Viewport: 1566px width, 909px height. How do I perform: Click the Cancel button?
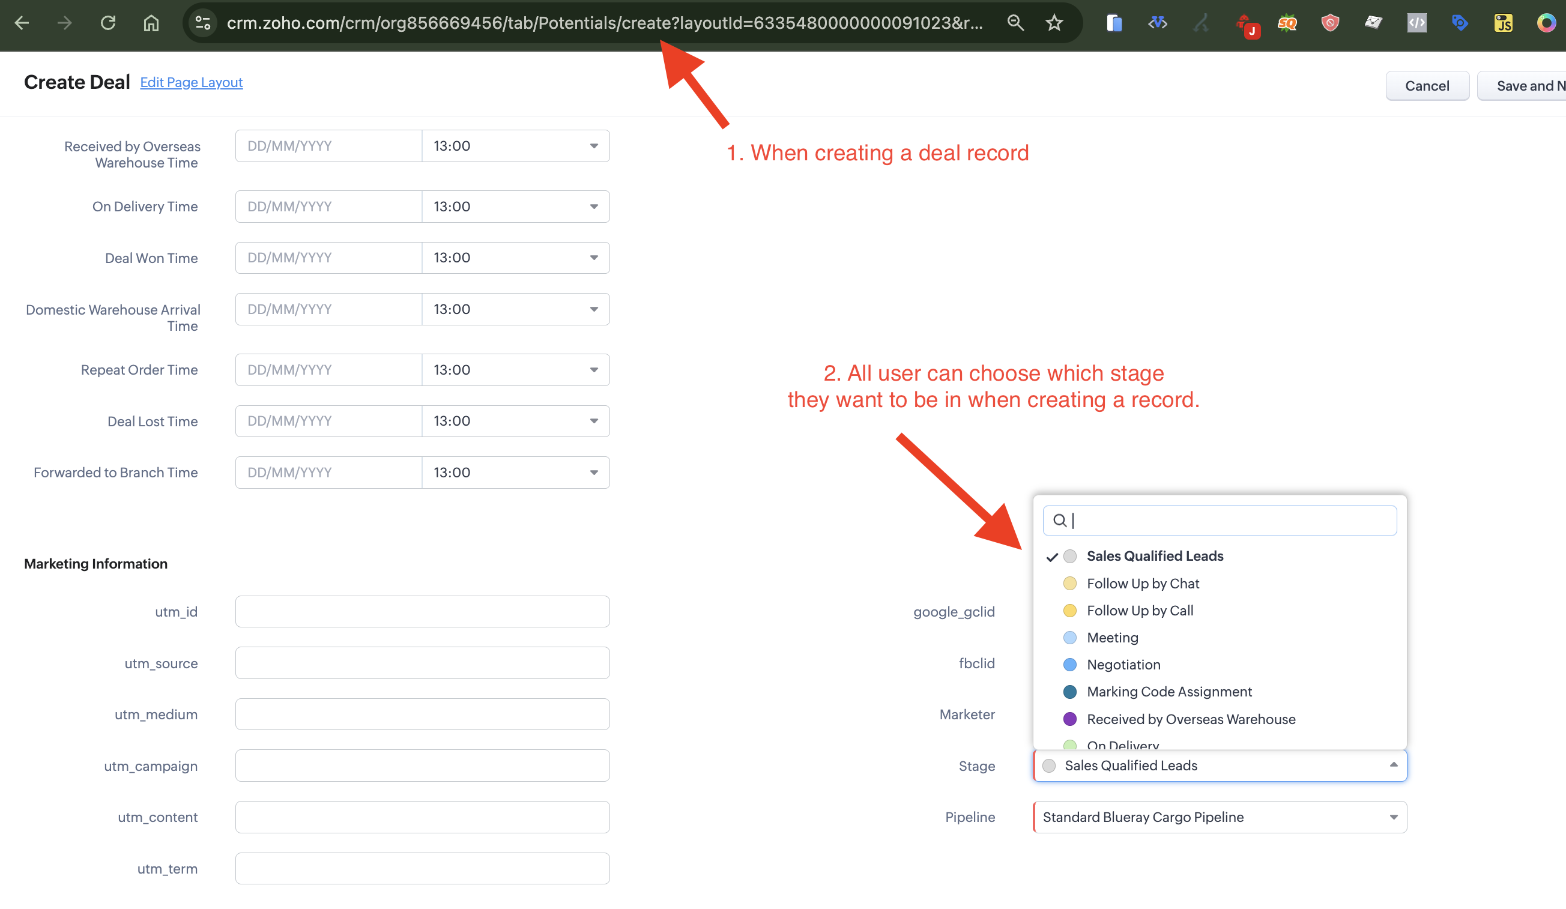click(x=1427, y=86)
